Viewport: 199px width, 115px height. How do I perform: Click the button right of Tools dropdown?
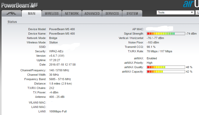click(x=197, y=12)
